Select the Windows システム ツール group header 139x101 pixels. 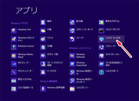[x=80, y=48]
